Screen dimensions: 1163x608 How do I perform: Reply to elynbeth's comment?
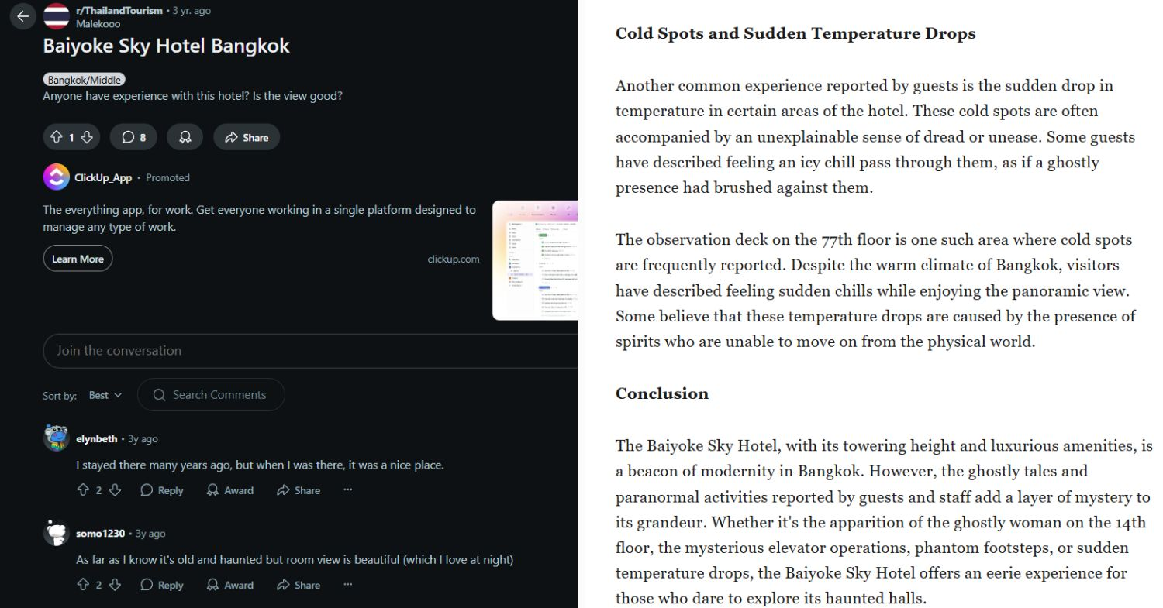(162, 490)
